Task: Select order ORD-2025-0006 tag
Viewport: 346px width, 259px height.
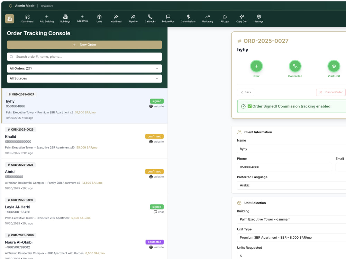Action: pyautogui.click(x=20, y=235)
